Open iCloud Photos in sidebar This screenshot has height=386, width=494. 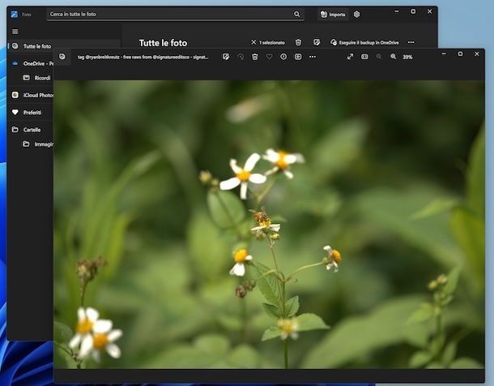coord(32,95)
